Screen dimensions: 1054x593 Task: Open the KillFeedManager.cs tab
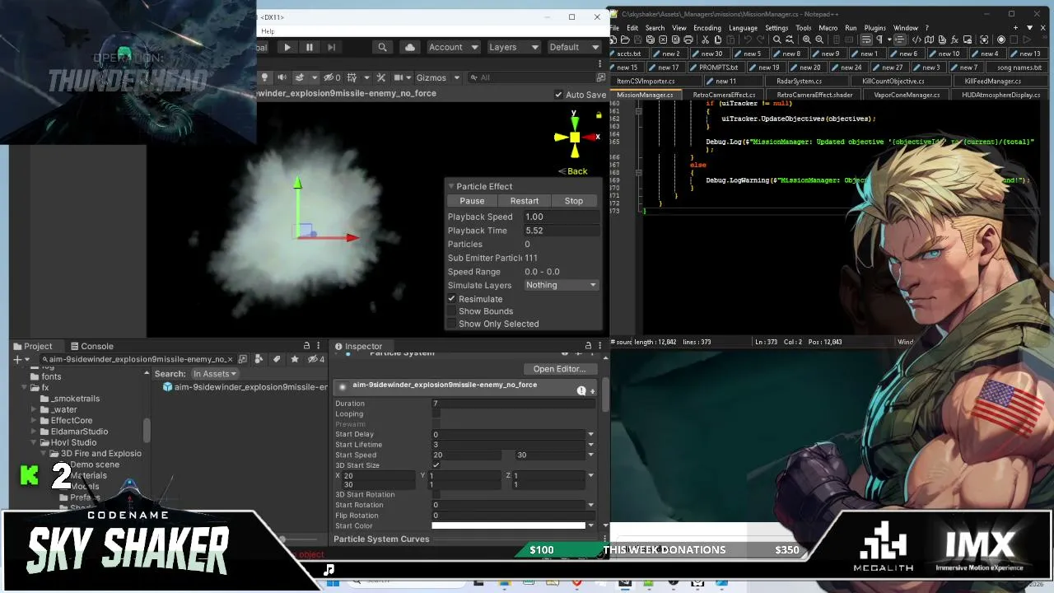pos(991,81)
